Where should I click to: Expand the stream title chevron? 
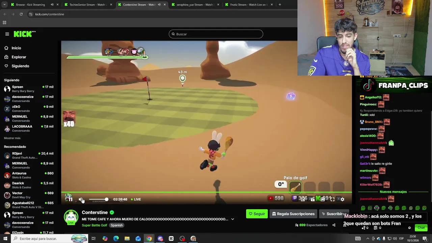pyautogui.click(x=233, y=219)
